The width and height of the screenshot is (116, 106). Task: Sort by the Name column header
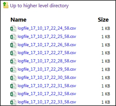coord(18,20)
